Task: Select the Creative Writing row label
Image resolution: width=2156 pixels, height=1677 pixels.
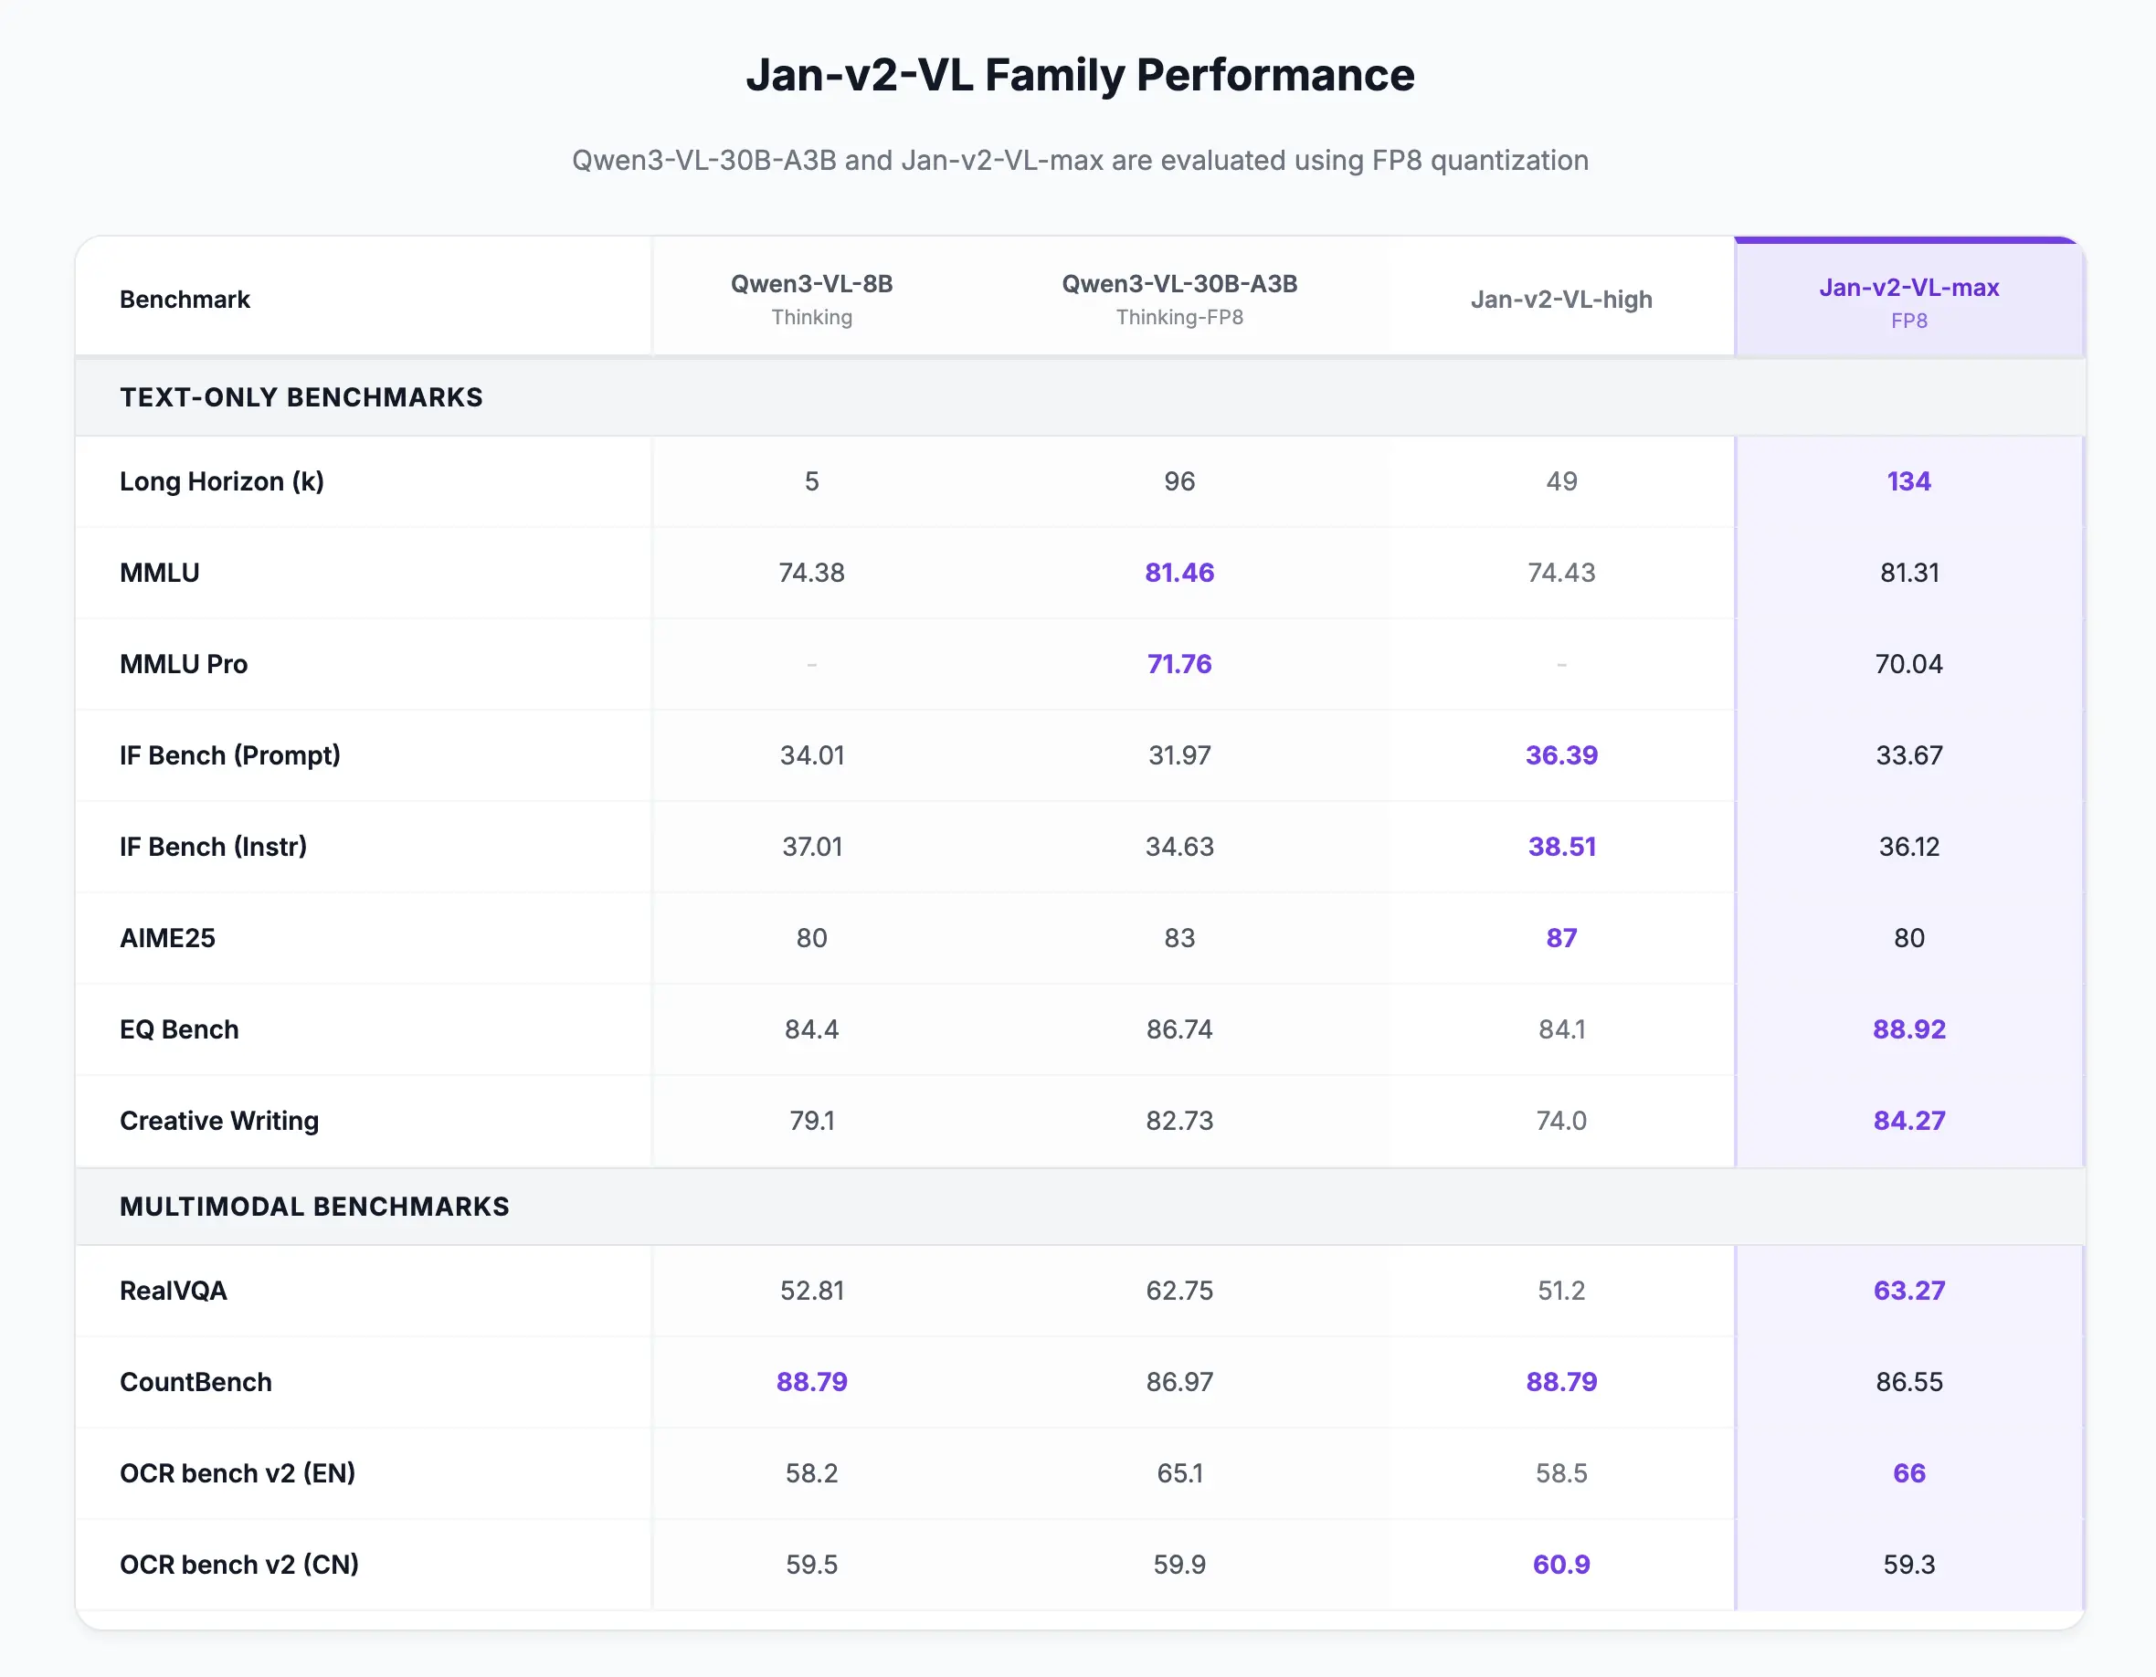Action: click(219, 1121)
